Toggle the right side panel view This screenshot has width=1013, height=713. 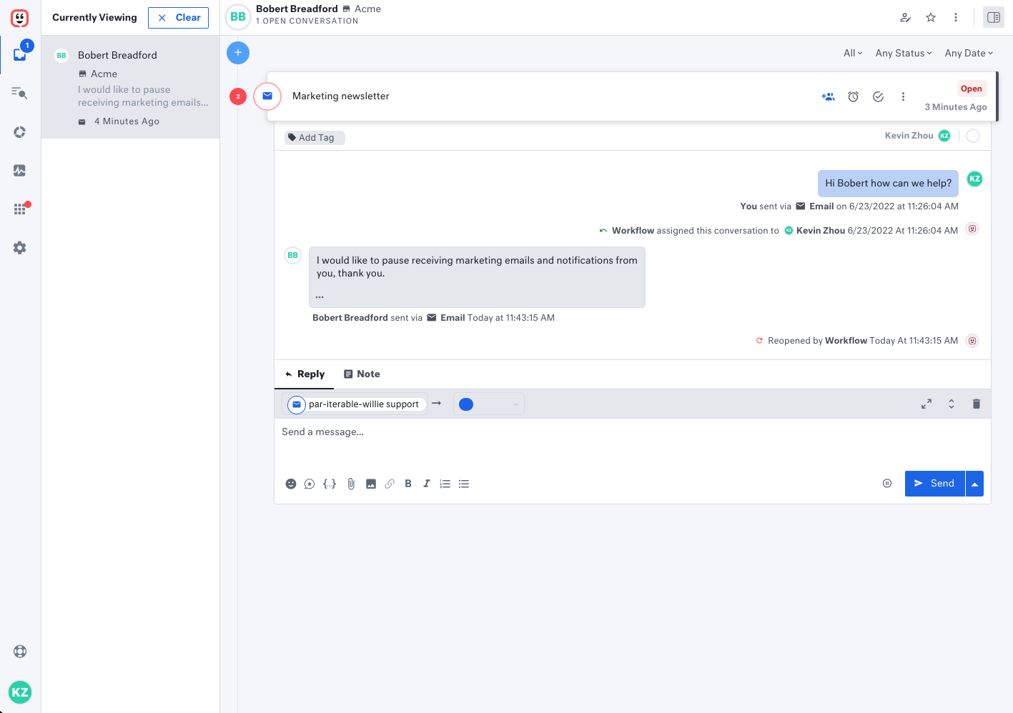993,17
